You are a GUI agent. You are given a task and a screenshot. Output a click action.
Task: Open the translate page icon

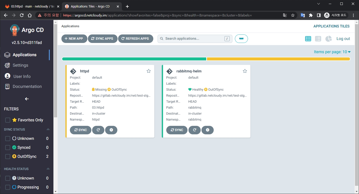285,15
